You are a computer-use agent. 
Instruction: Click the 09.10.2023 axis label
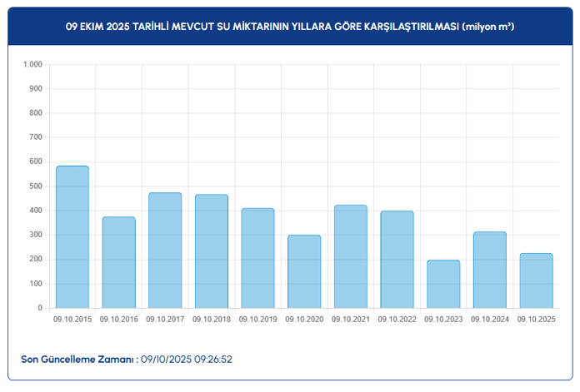pos(443,320)
